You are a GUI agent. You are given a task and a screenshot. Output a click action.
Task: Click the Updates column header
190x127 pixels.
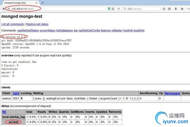(102, 112)
